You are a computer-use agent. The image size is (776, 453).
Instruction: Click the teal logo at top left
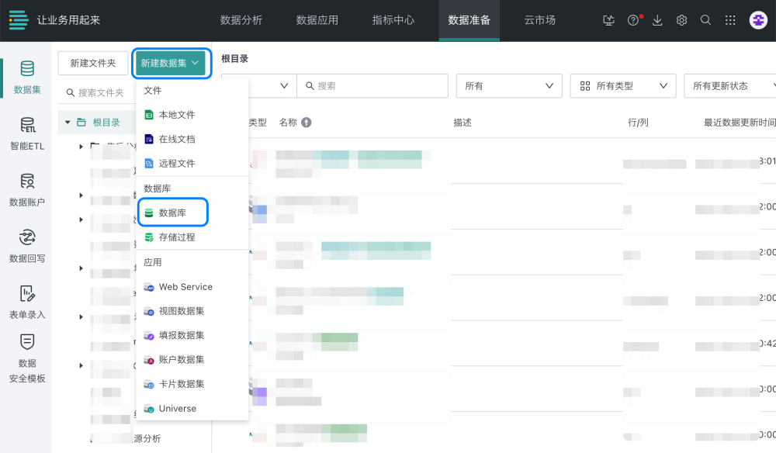tap(19, 20)
